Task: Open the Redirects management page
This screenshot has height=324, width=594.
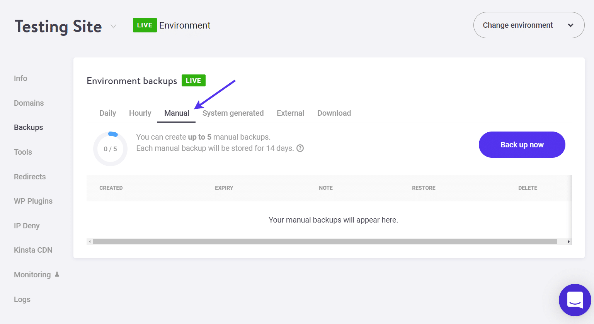Action: (x=30, y=177)
